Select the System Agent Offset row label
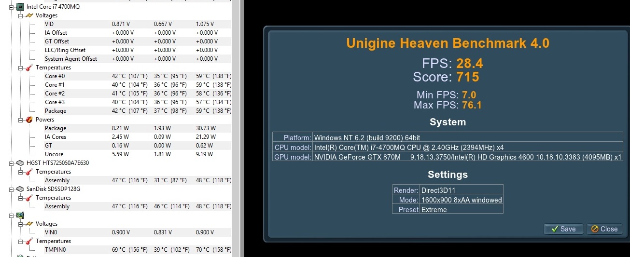 [x=71, y=59]
